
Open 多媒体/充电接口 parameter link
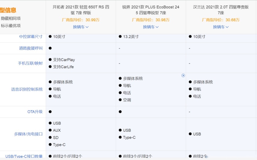point(28,134)
